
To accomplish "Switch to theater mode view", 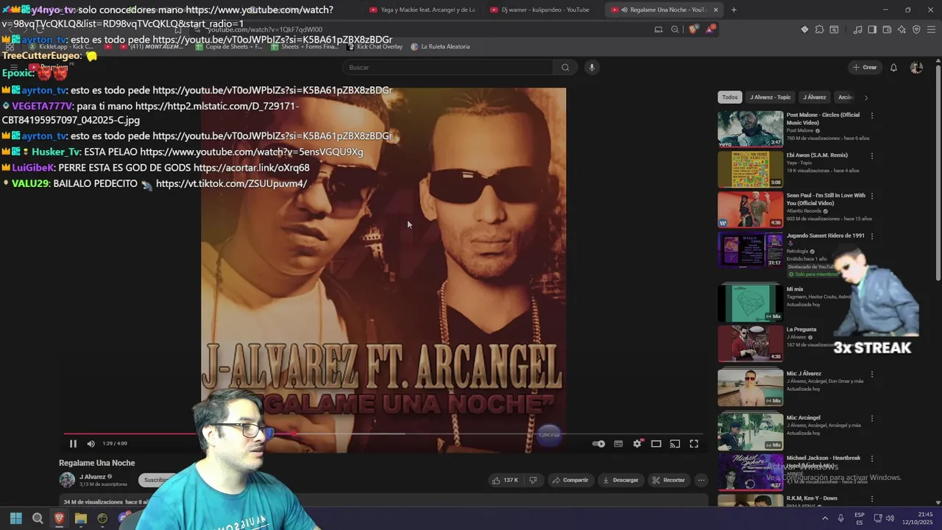I will [x=656, y=444].
